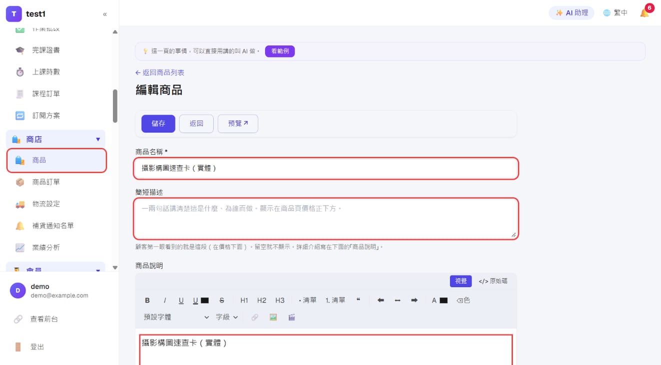Screen dimensions: 661x365
Task: Insert a video into the description
Action: [291, 318]
